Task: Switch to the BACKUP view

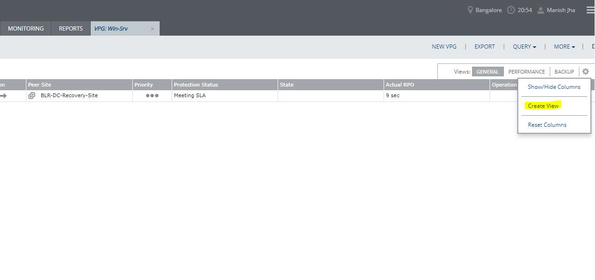Action: (564, 72)
